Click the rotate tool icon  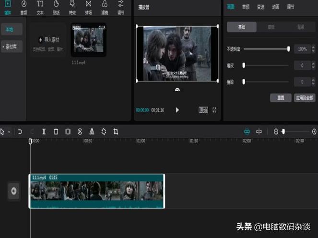104,132
